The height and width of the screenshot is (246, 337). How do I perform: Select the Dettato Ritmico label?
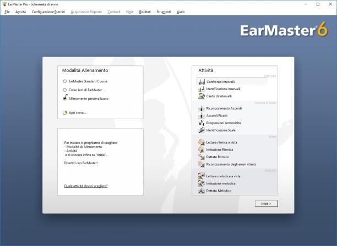coord(218,157)
